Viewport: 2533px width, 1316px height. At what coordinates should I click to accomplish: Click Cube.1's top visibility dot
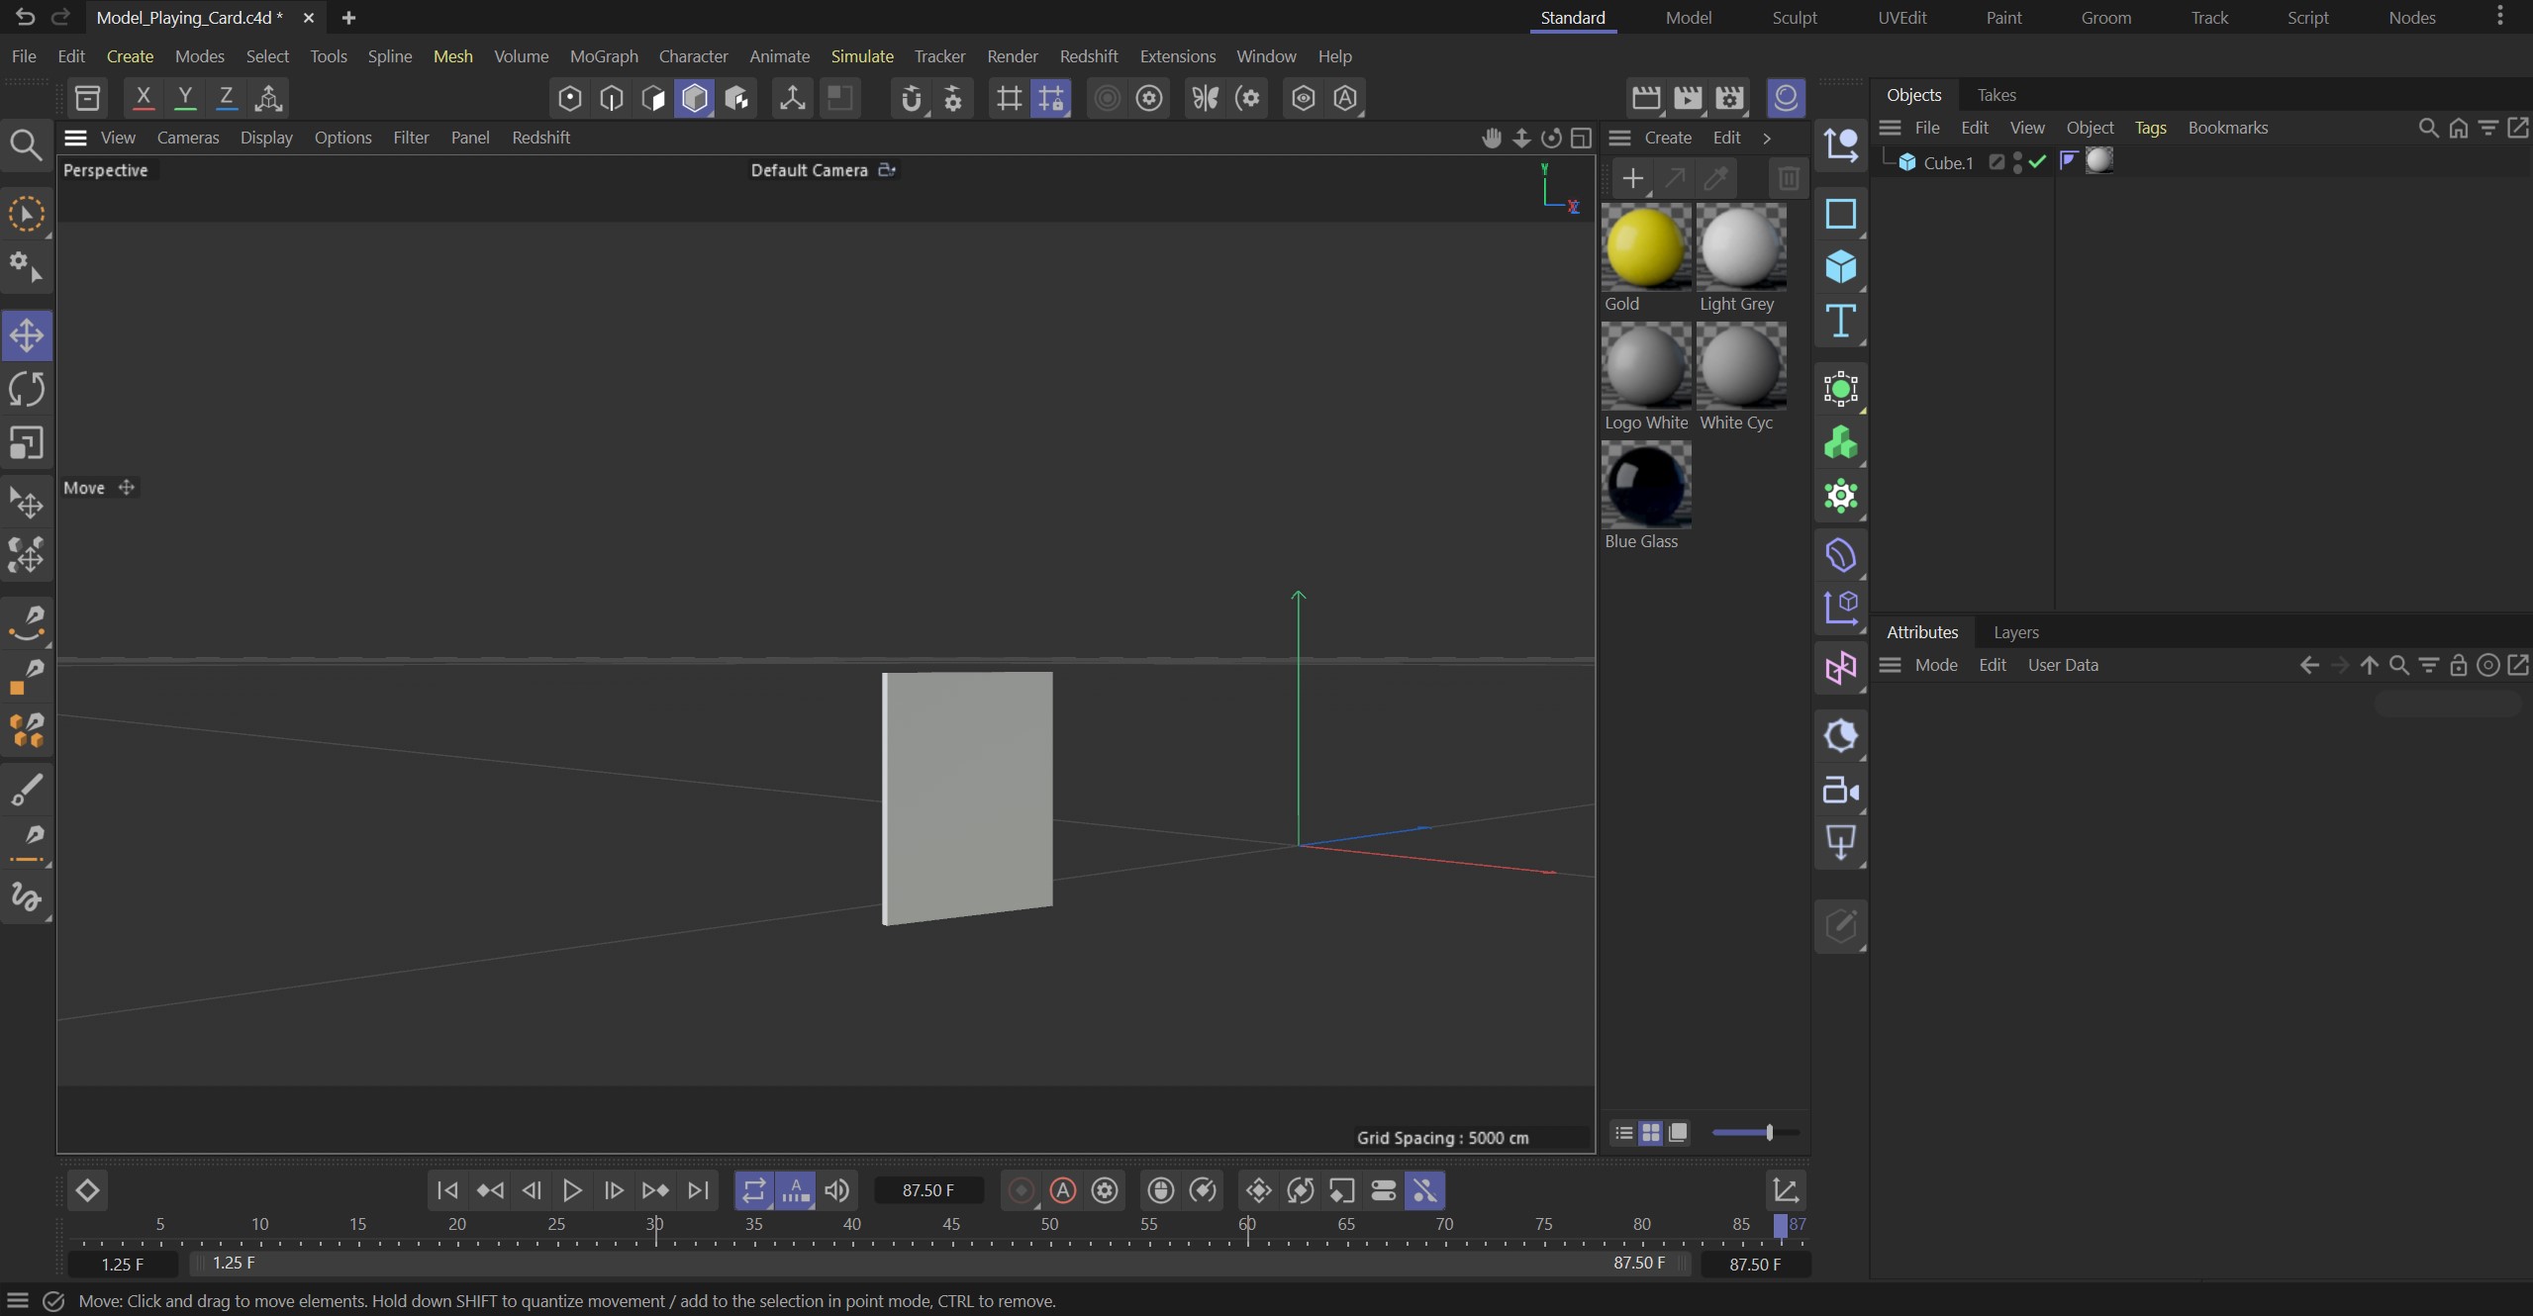pos(2019,156)
